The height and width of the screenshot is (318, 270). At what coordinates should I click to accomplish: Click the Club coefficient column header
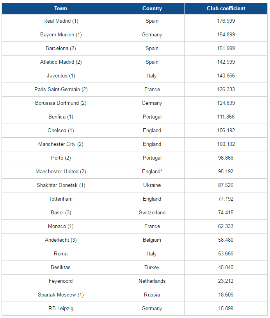(x=226, y=8)
